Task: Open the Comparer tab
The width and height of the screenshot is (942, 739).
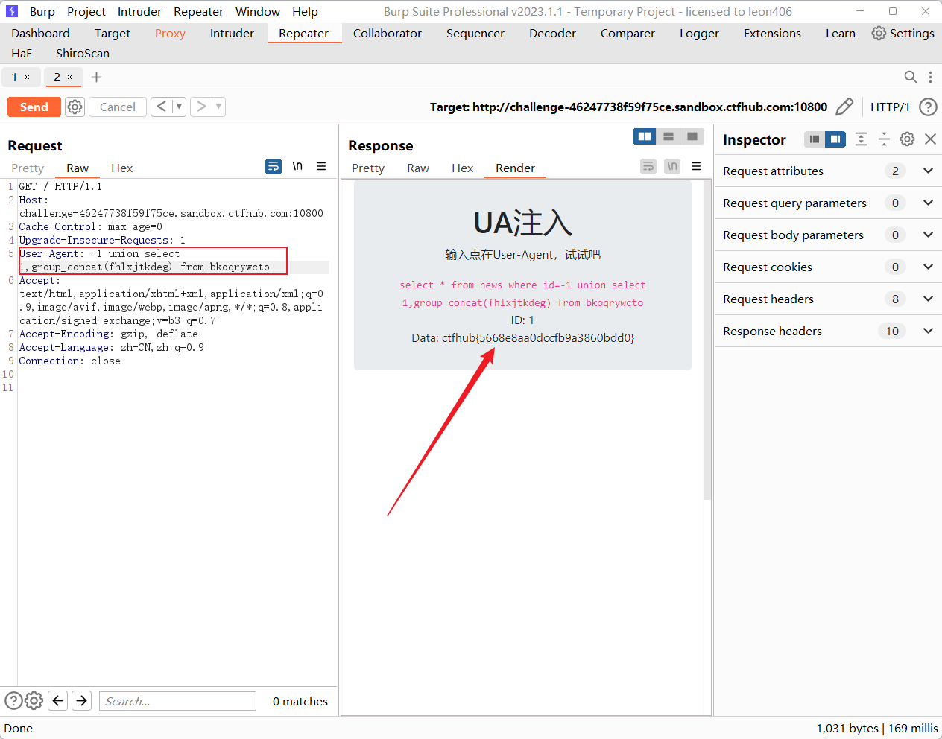Action: 628,33
